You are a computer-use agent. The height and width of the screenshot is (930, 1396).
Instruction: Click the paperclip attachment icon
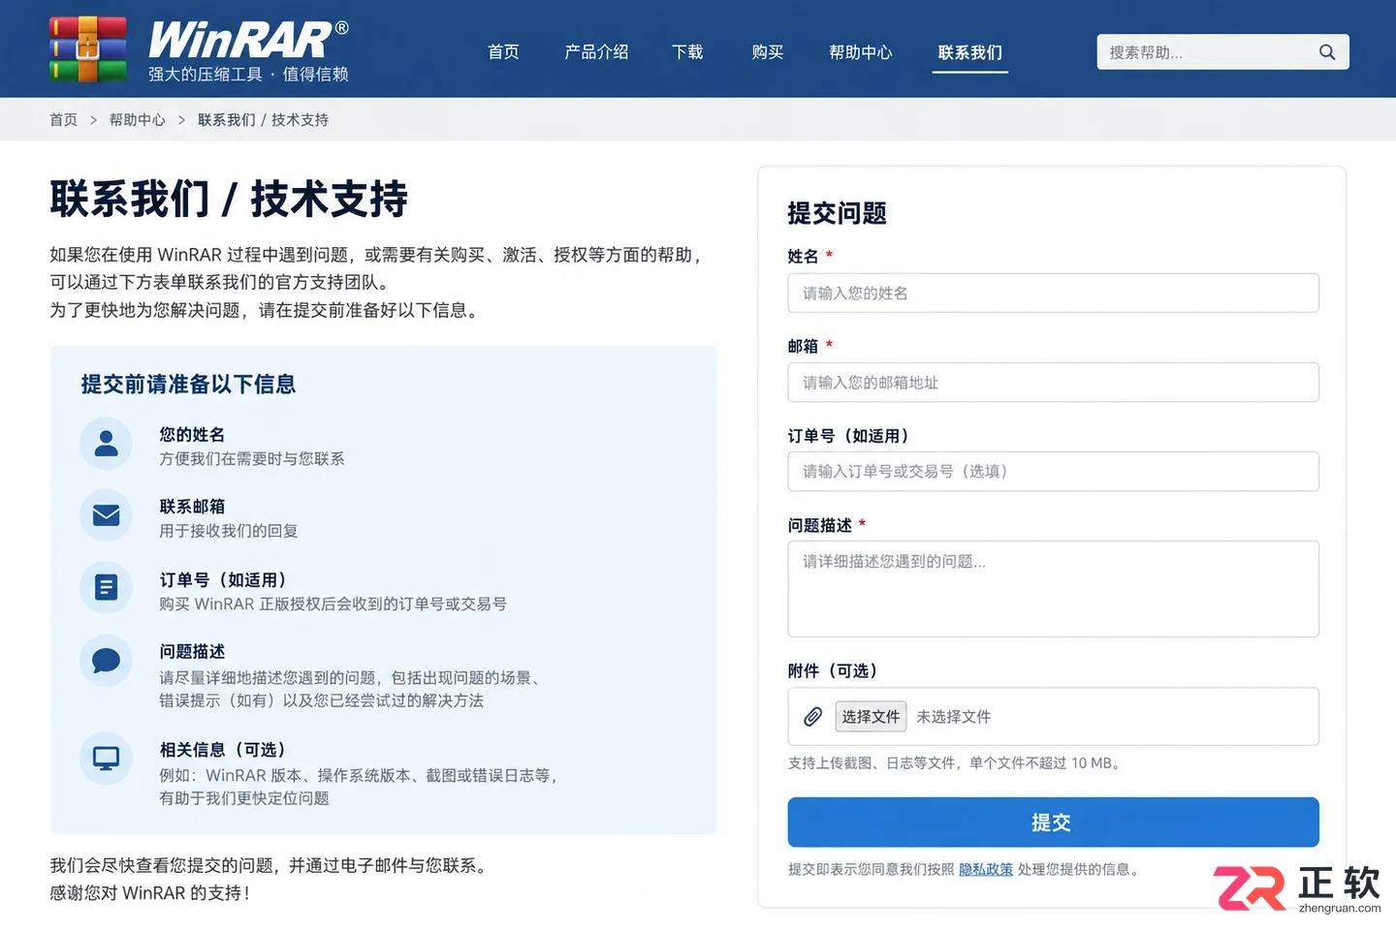click(812, 717)
